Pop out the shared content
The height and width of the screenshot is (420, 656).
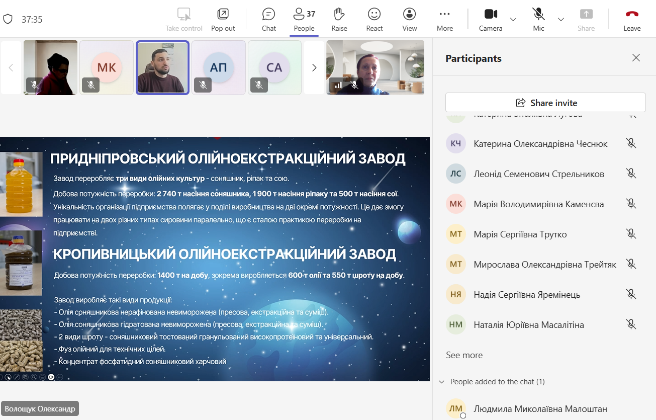223,19
